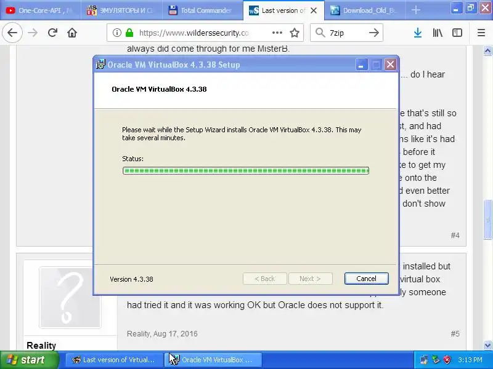
Task: Open the Windows Start menu
Action: point(29,360)
